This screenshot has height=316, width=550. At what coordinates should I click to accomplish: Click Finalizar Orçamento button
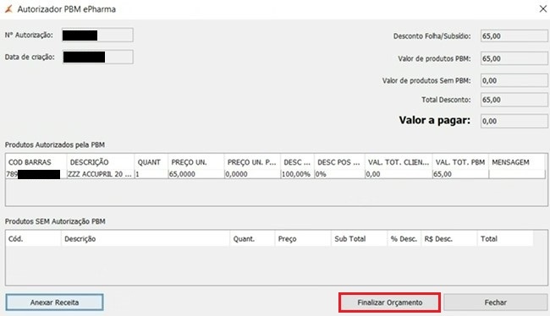[x=389, y=302]
